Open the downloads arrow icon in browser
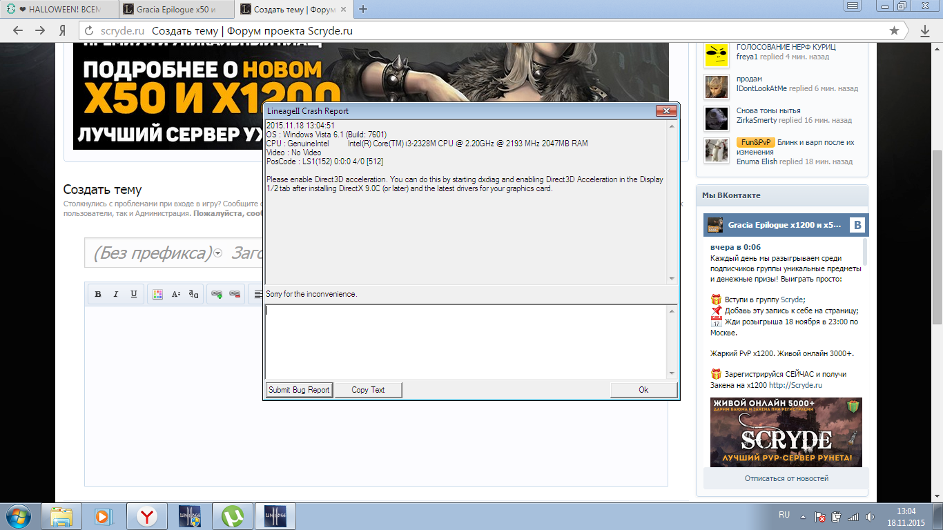The height and width of the screenshot is (530, 943). tap(925, 31)
